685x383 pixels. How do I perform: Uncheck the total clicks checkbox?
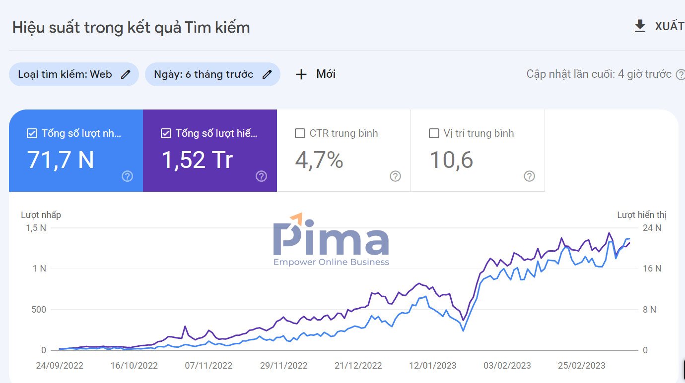click(x=32, y=133)
